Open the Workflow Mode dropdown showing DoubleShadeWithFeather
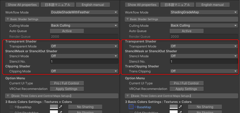Viewport: 240px width, 113px height. (84, 12)
